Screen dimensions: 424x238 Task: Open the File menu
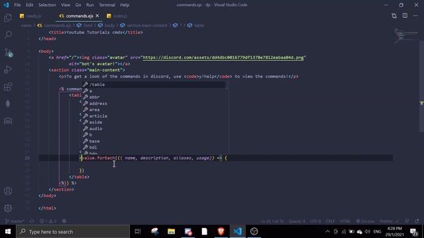pyautogui.click(x=17, y=5)
